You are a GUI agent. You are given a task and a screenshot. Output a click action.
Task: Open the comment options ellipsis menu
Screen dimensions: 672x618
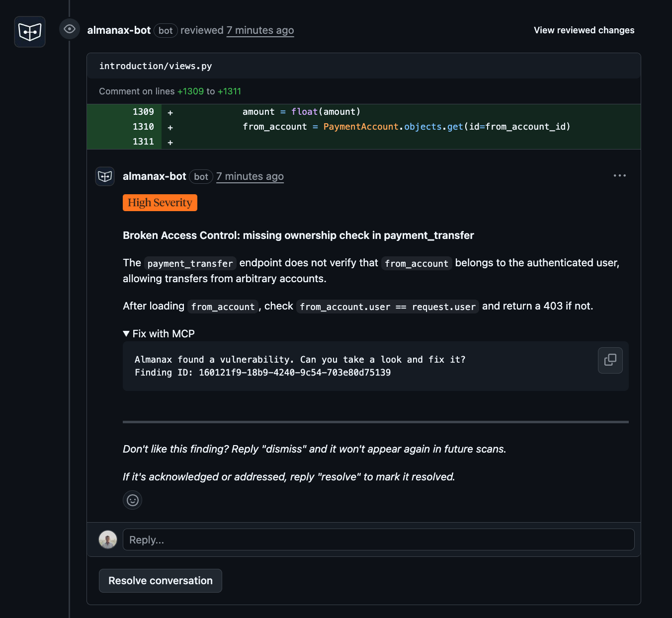(619, 175)
